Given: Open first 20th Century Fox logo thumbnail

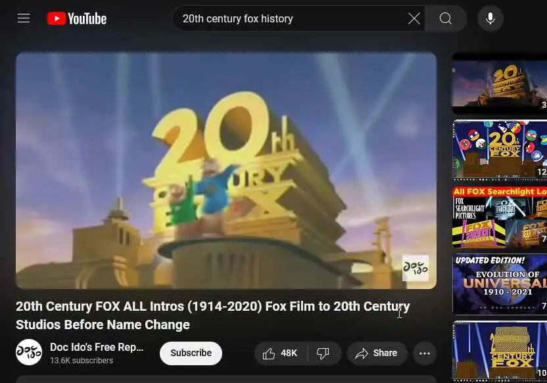Looking at the screenshot, I should [500, 83].
